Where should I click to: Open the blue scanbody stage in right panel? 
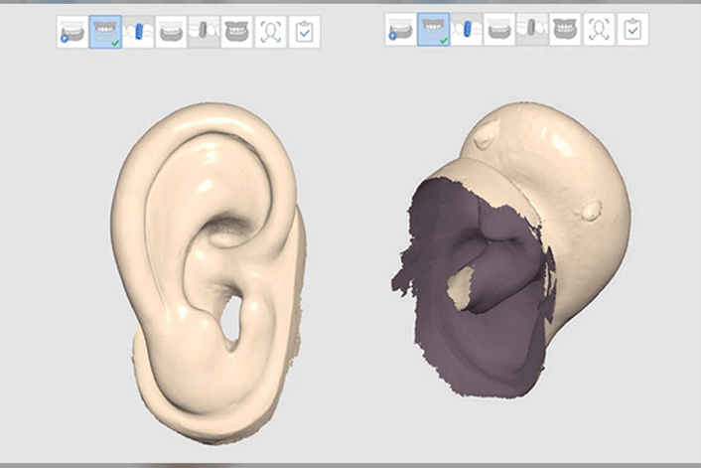click(x=467, y=31)
